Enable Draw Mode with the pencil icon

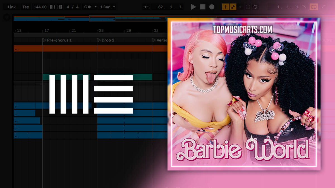click(225, 7)
